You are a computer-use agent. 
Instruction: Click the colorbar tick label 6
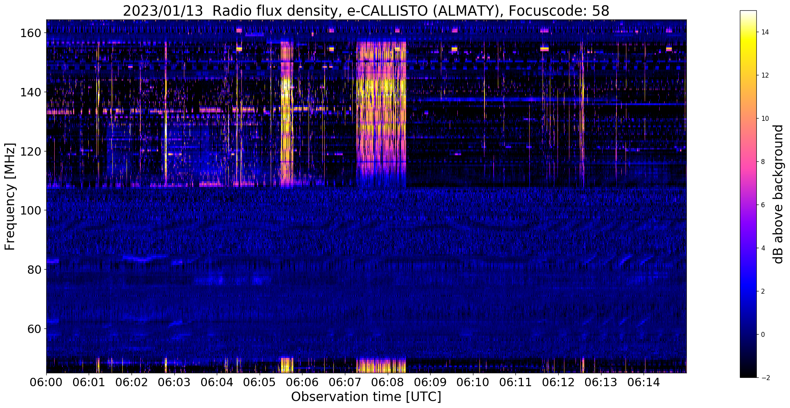(763, 205)
